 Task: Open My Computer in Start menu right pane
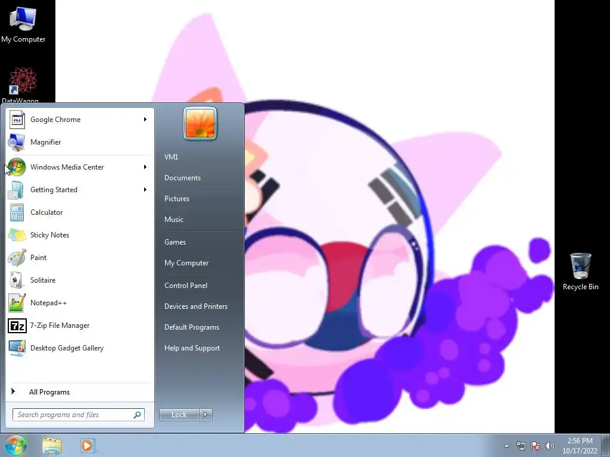(x=186, y=263)
